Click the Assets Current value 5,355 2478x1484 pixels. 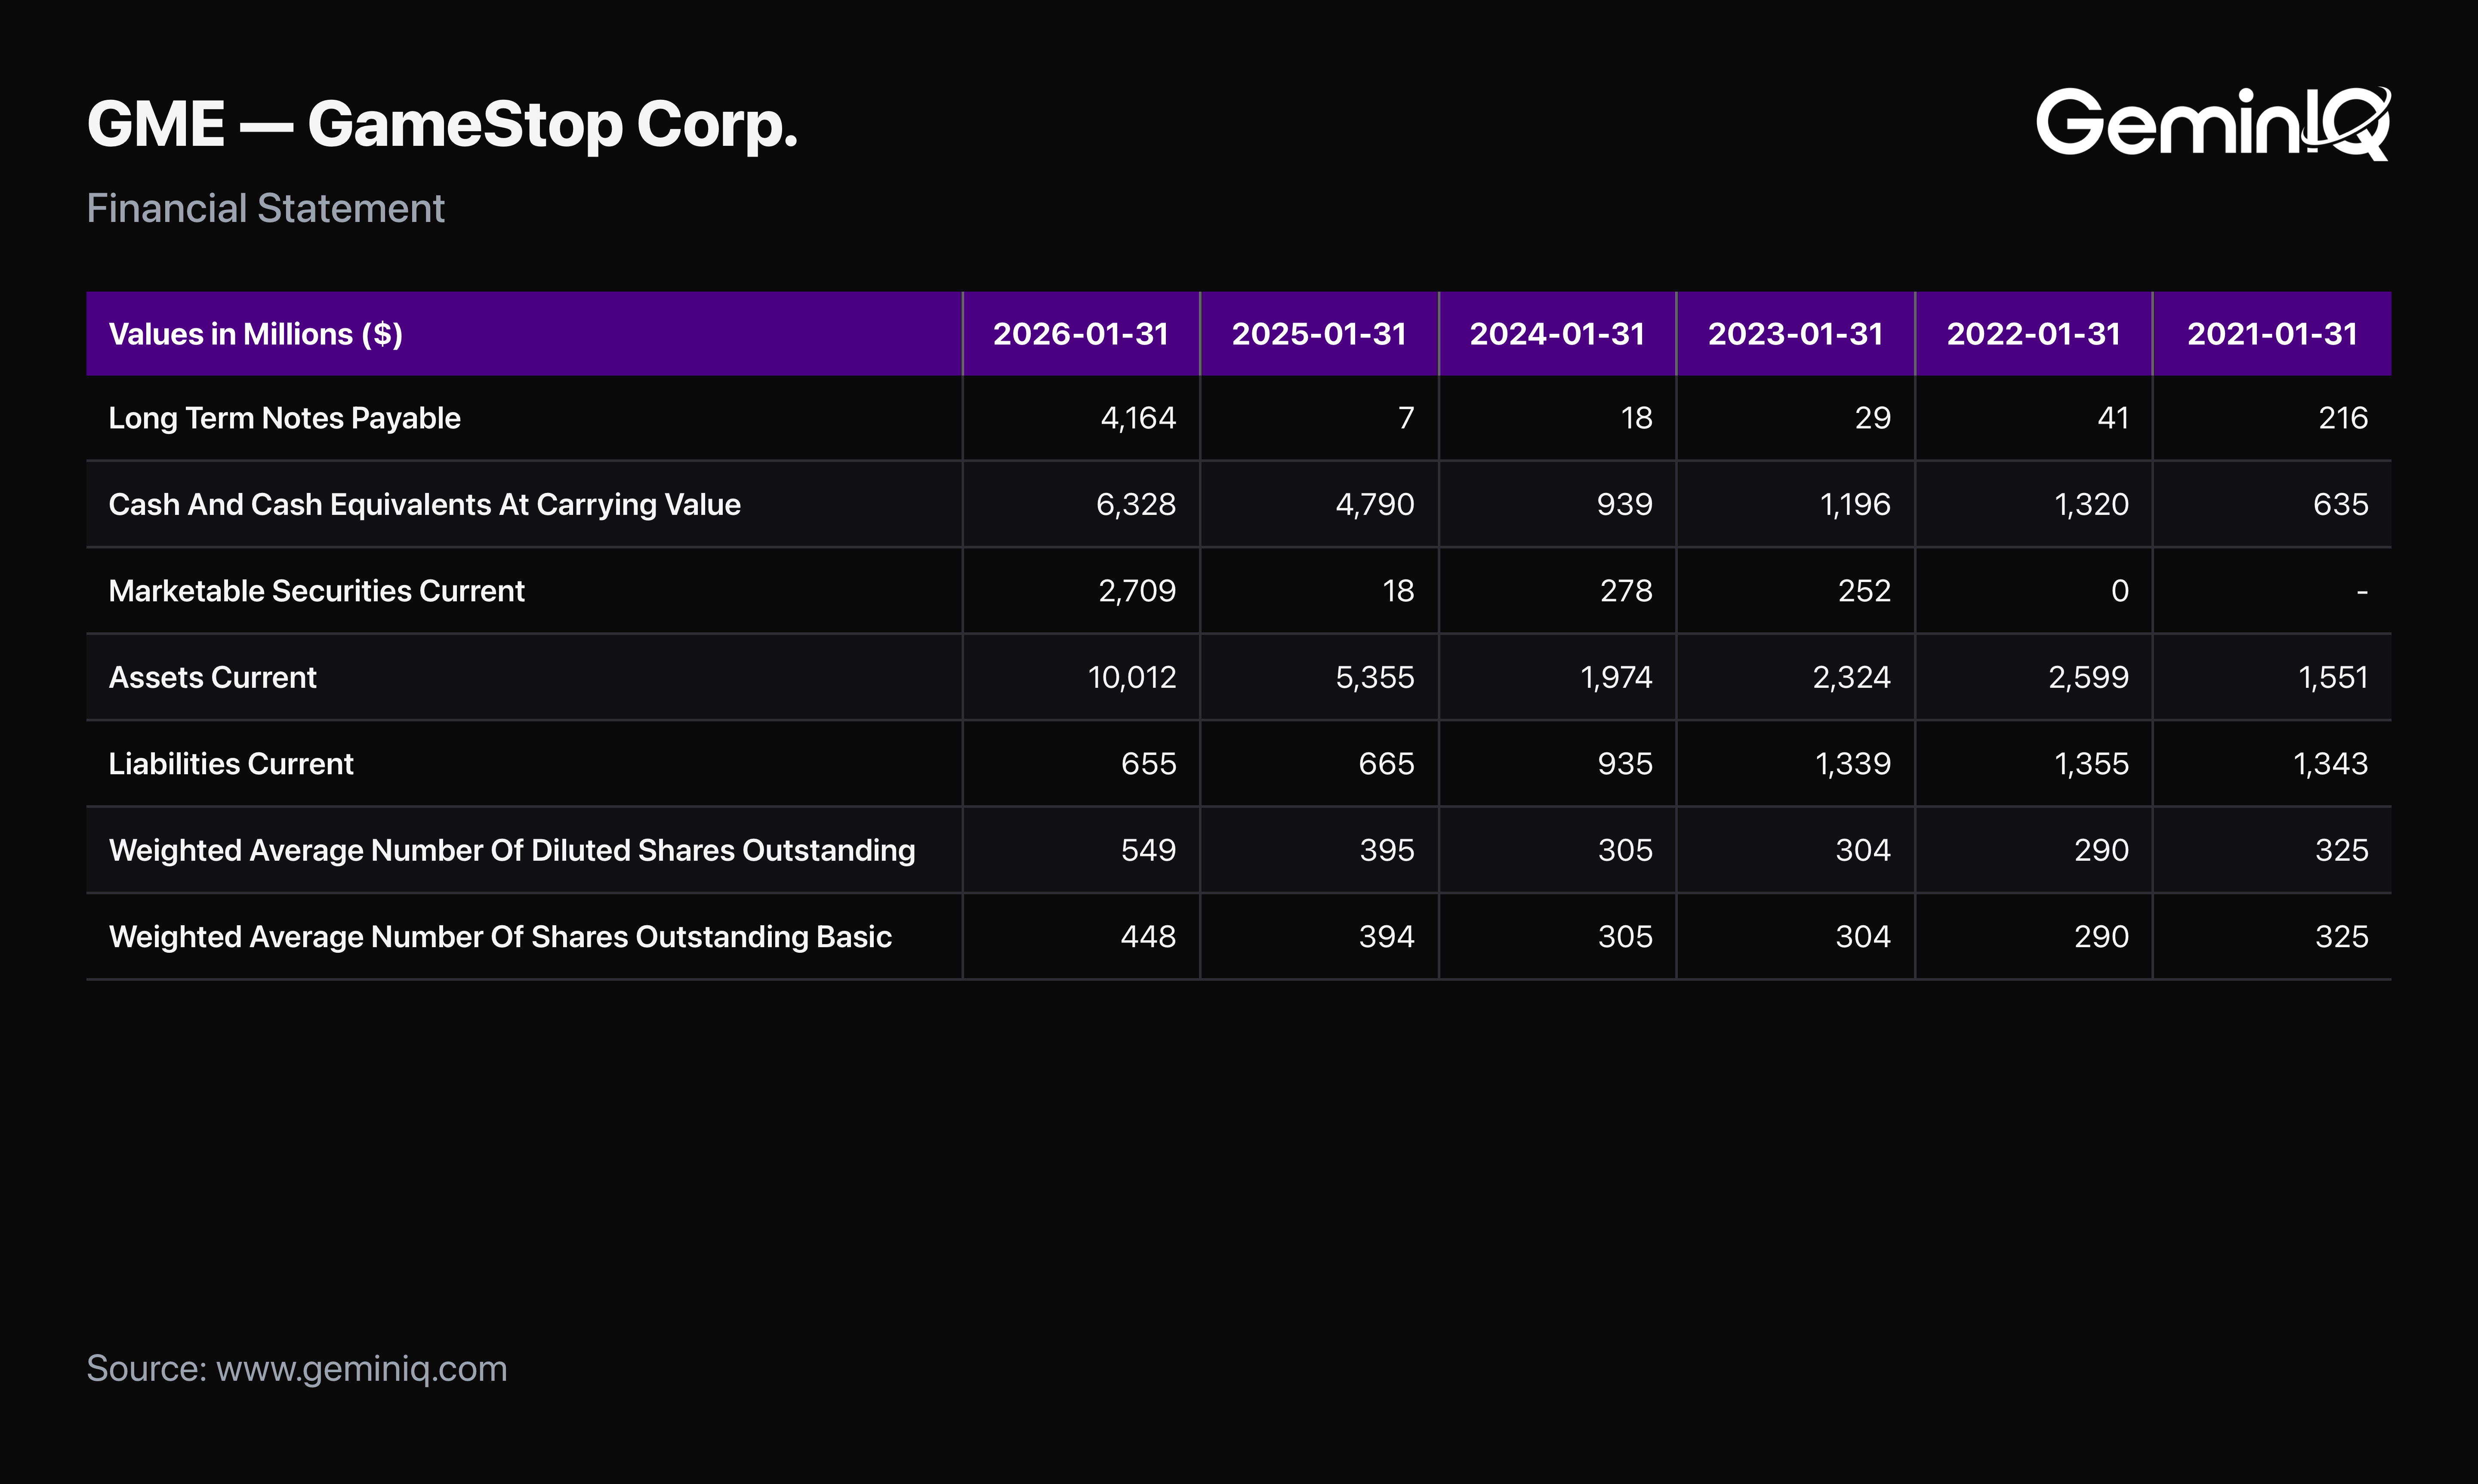(1375, 678)
